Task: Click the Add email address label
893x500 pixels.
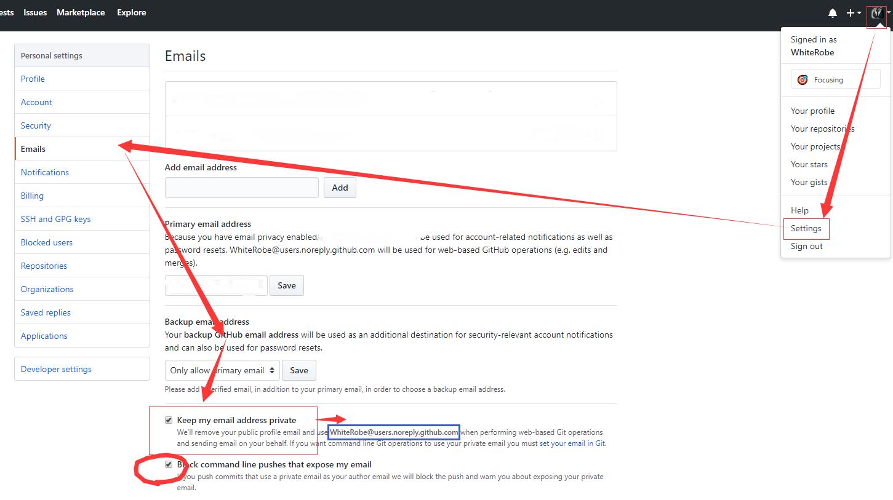Action: [201, 167]
